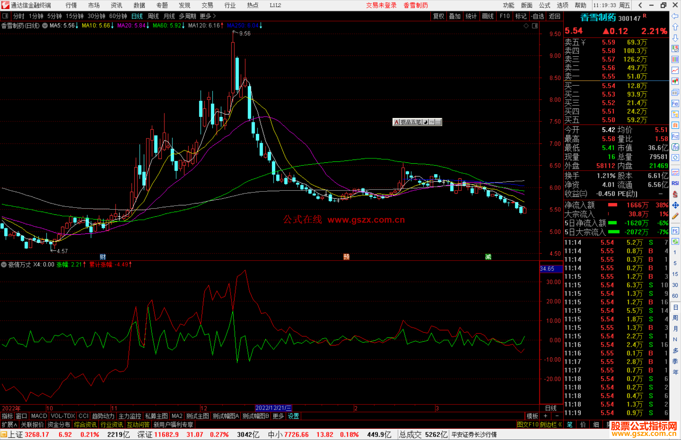Toggle side panel icon above price axis
681x440 pixels.
[x=535, y=26]
